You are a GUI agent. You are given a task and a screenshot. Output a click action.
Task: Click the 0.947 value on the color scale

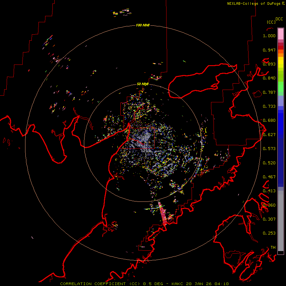click(x=269, y=50)
